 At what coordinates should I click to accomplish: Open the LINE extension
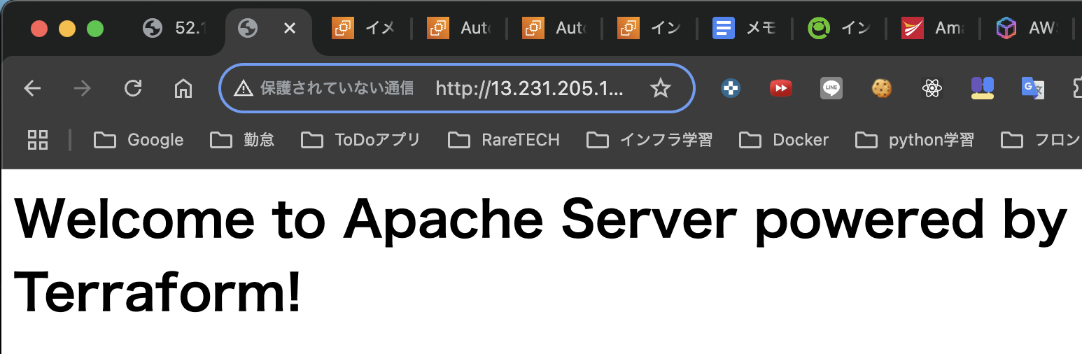[x=831, y=88]
